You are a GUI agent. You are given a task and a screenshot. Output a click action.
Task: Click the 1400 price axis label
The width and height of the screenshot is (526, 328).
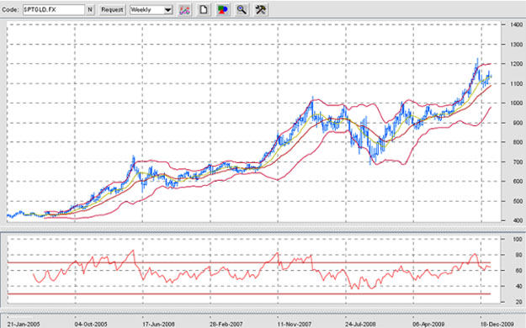tap(517, 24)
